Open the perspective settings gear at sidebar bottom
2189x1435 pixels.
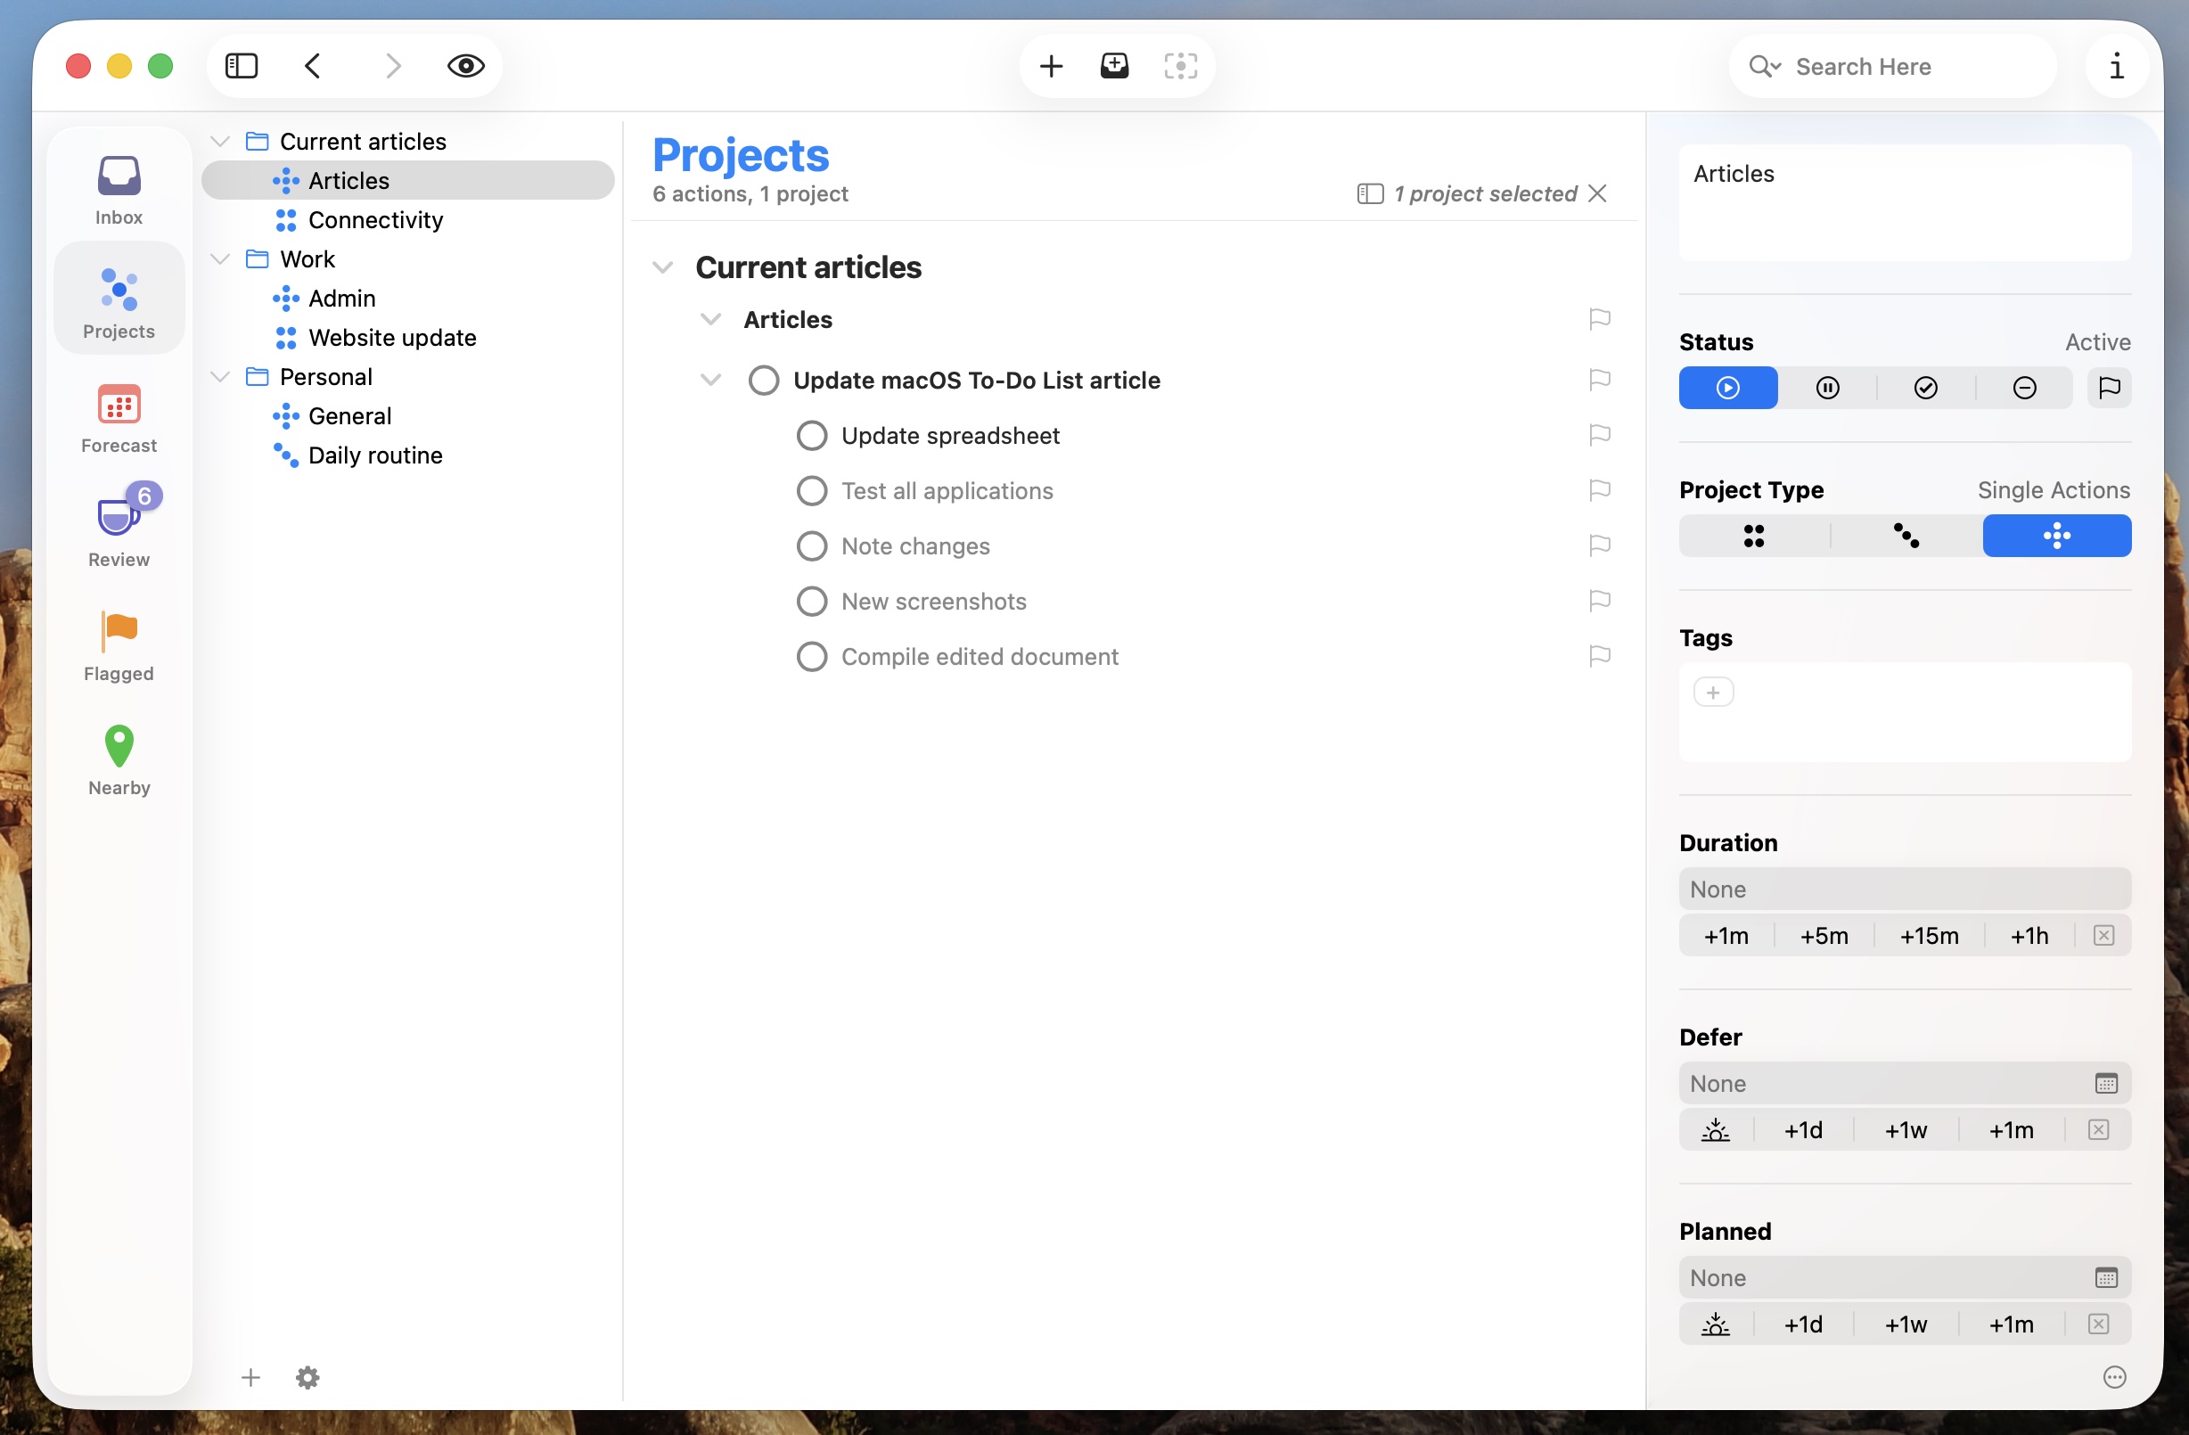(306, 1377)
